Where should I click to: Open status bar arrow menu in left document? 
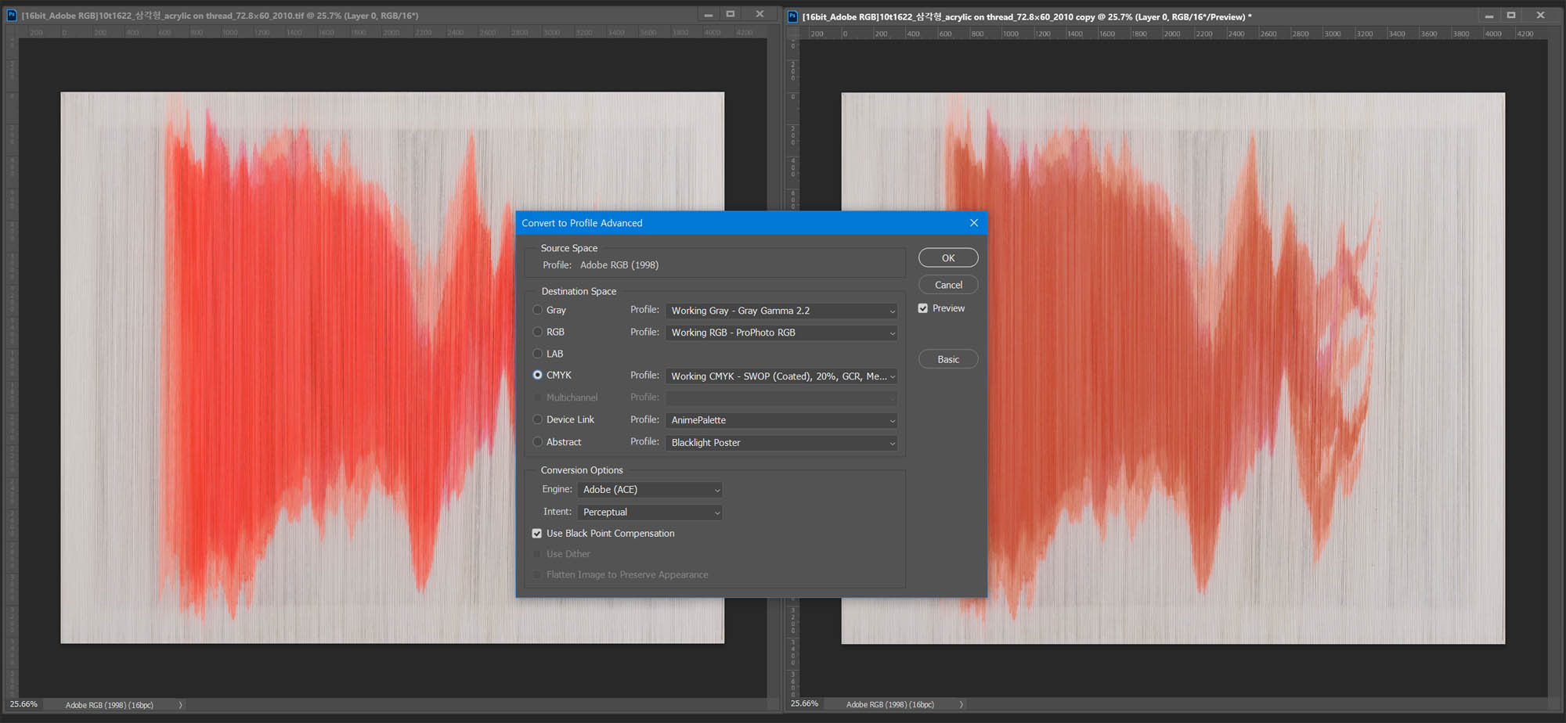180,705
